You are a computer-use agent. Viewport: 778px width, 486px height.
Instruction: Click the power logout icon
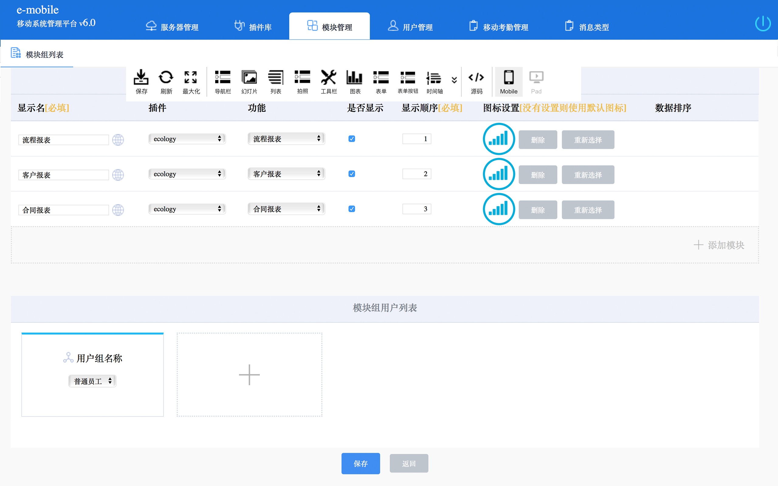(762, 24)
